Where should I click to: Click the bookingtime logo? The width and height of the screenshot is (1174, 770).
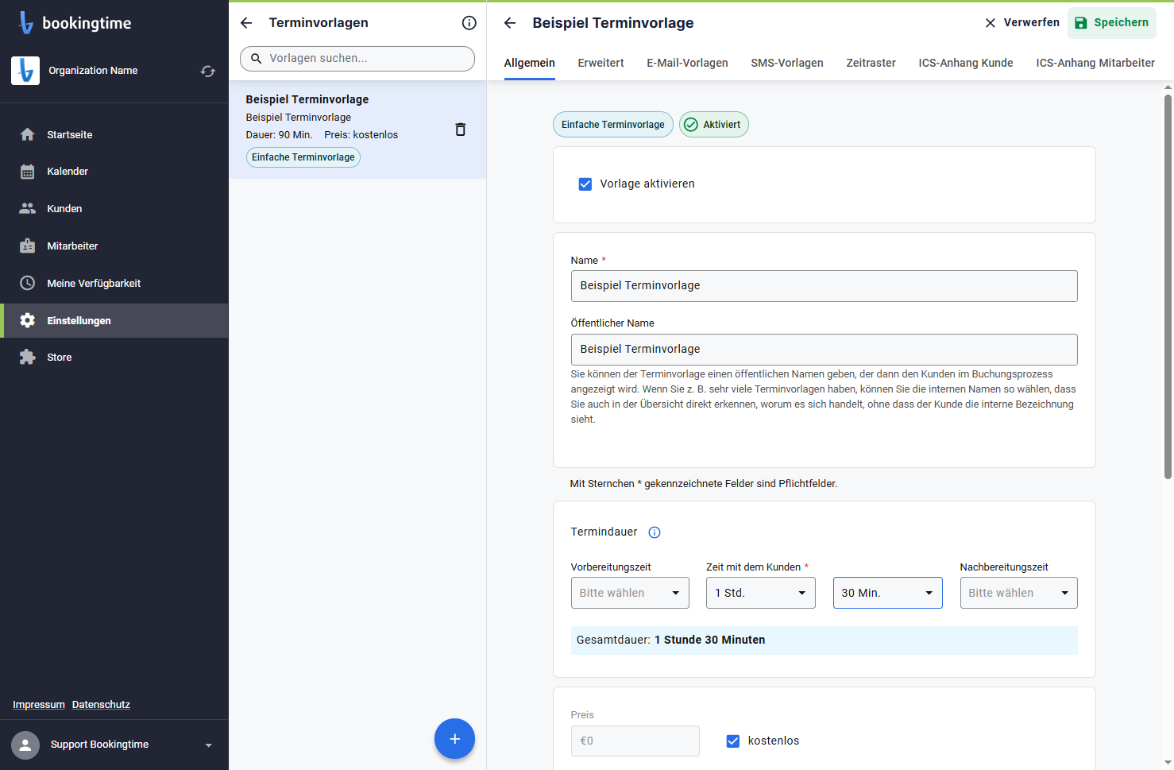click(x=75, y=23)
